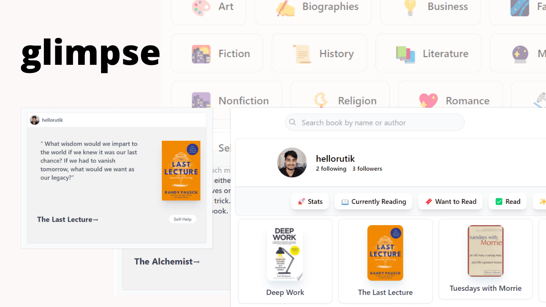Open the Stats tab

[310, 202]
